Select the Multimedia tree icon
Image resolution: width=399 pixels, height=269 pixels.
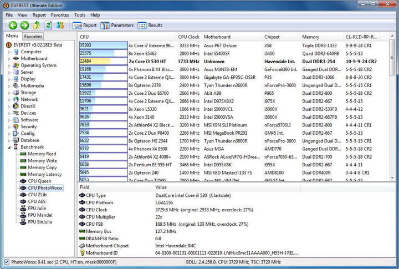pos(16,86)
